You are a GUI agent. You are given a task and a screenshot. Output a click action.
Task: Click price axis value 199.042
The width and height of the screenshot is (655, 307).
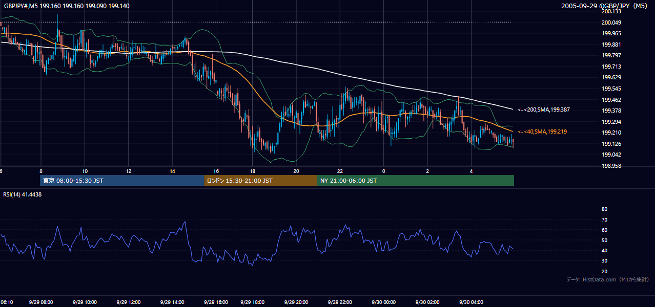pos(611,155)
